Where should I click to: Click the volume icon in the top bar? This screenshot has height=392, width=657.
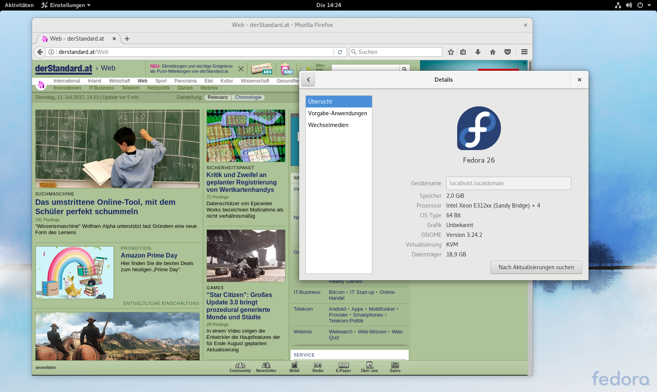click(630, 5)
